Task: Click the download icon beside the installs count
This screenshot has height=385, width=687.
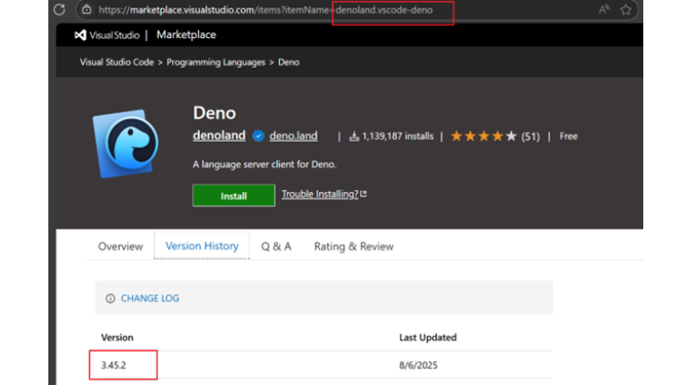Action: pyautogui.click(x=354, y=136)
